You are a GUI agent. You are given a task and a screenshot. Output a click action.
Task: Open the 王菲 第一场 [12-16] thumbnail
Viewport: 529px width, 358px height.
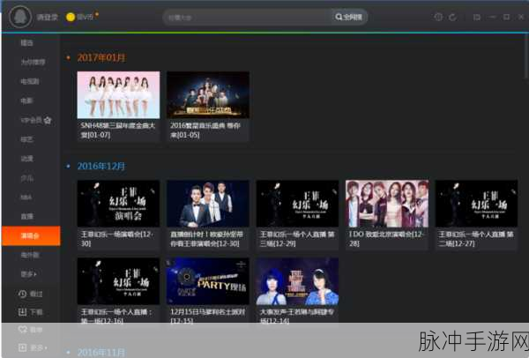pyautogui.click(x=118, y=281)
